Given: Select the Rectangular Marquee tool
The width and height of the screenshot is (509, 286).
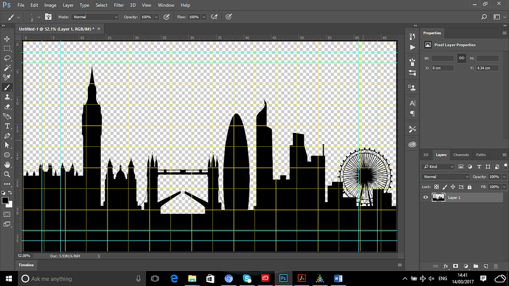Looking at the screenshot, I should [7, 49].
